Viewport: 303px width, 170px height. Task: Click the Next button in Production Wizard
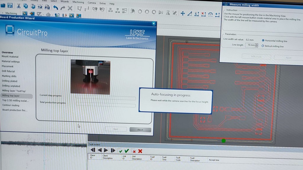pos(116,129)
